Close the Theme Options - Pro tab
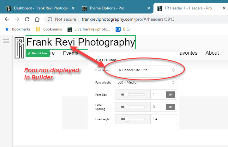Screen dimensions: 228x147 point(149,8)
